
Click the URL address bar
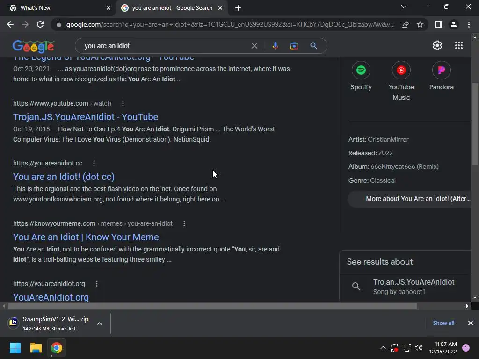click(230, 24)
